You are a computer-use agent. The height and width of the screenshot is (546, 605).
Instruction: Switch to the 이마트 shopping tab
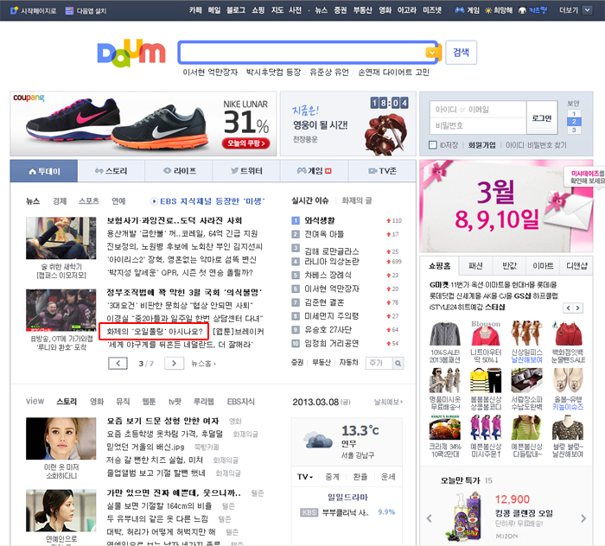click(x=543, y=266)
